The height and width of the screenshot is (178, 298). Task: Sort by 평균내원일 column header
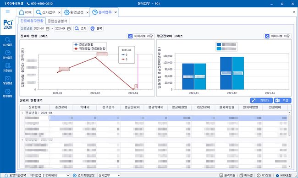pos(179,108)
